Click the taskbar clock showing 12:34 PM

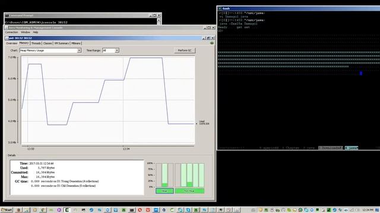pos(368,210)
